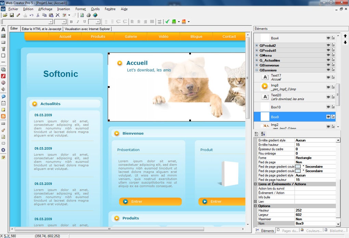Viewport: 349px width, 238px height.
Task: Select the horizontal Line tool
Action: [3, 62]
